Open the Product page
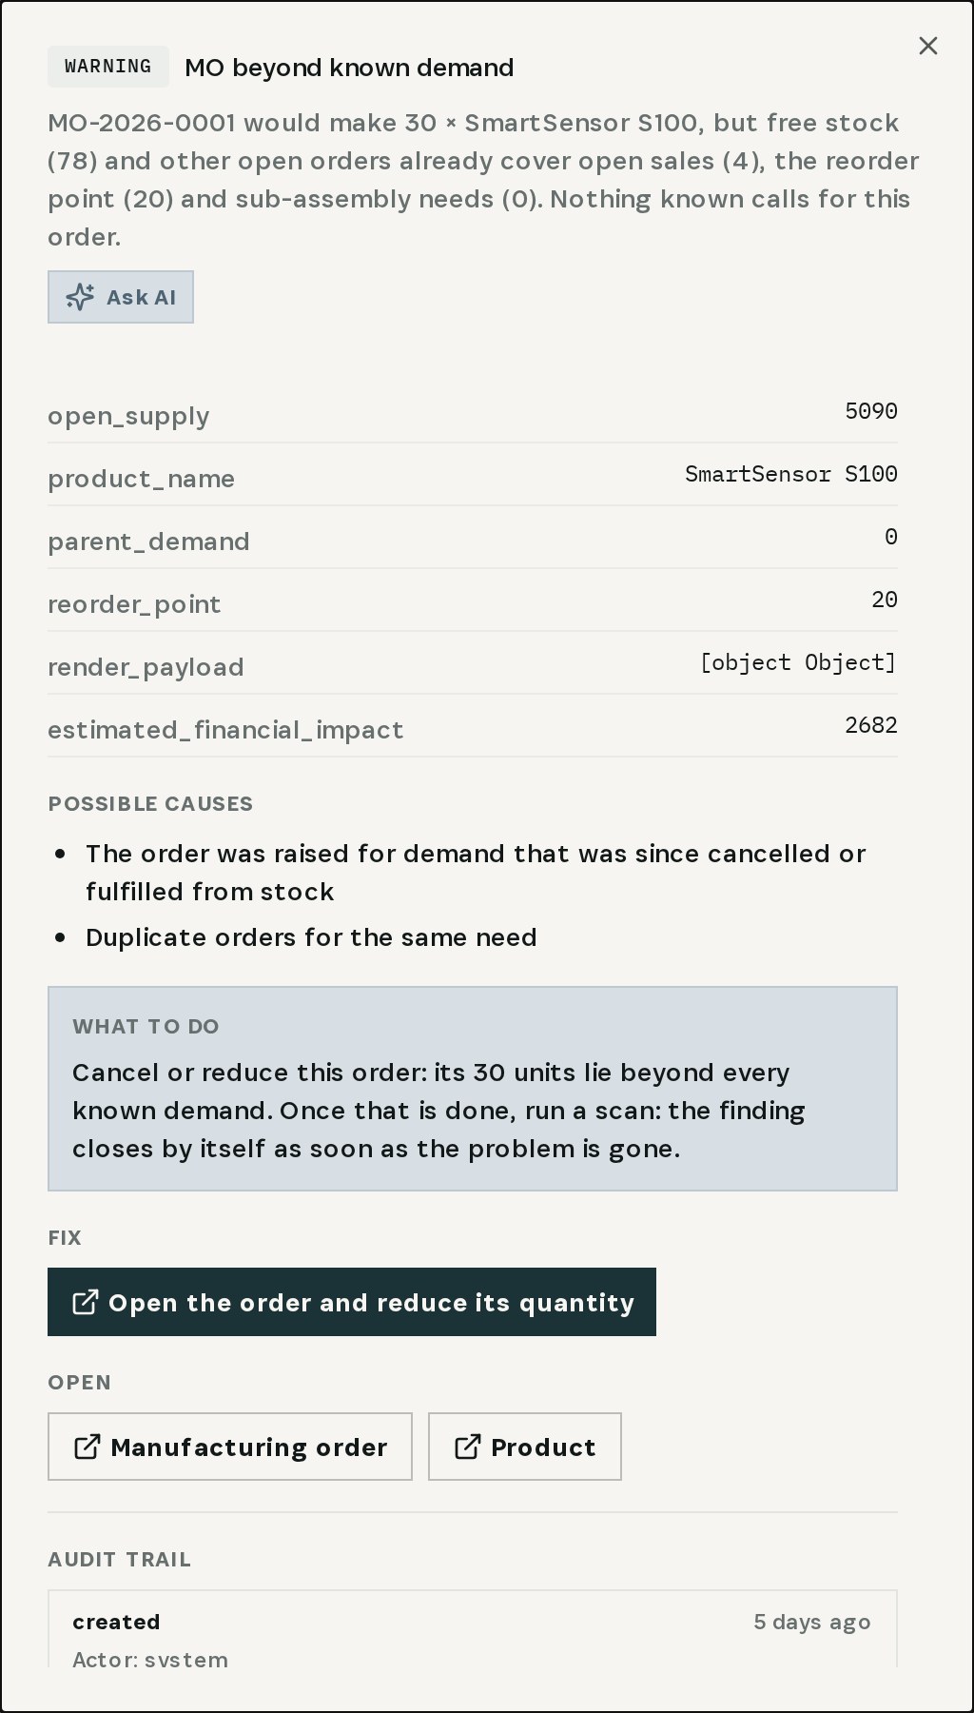 tap(525, 1447)
